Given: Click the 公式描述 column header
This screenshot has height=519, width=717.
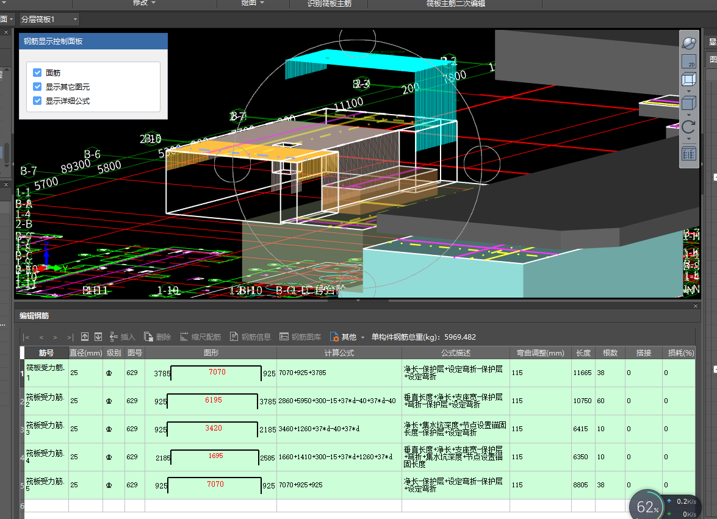Looking at the screenshot, I should click(455, 353).
